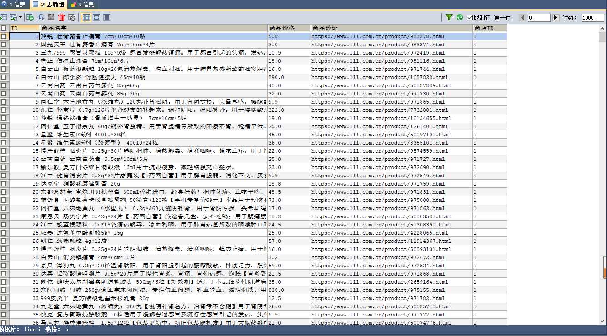Cancel changes with the grid X icon
The width and height of the screenshot is (607, 336).
[x=72, y=17]
